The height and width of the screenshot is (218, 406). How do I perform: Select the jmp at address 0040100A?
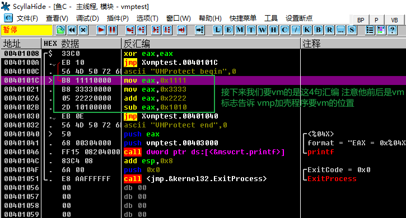click(203, 62)
